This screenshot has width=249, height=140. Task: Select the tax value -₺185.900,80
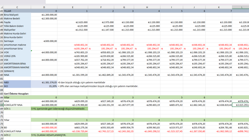(73, 56)
